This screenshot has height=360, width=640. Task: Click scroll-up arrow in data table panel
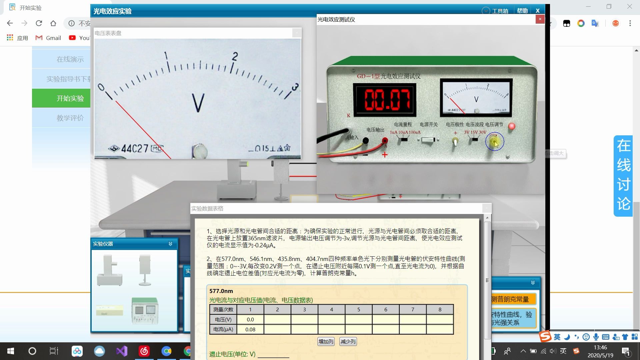coord(487,218)
